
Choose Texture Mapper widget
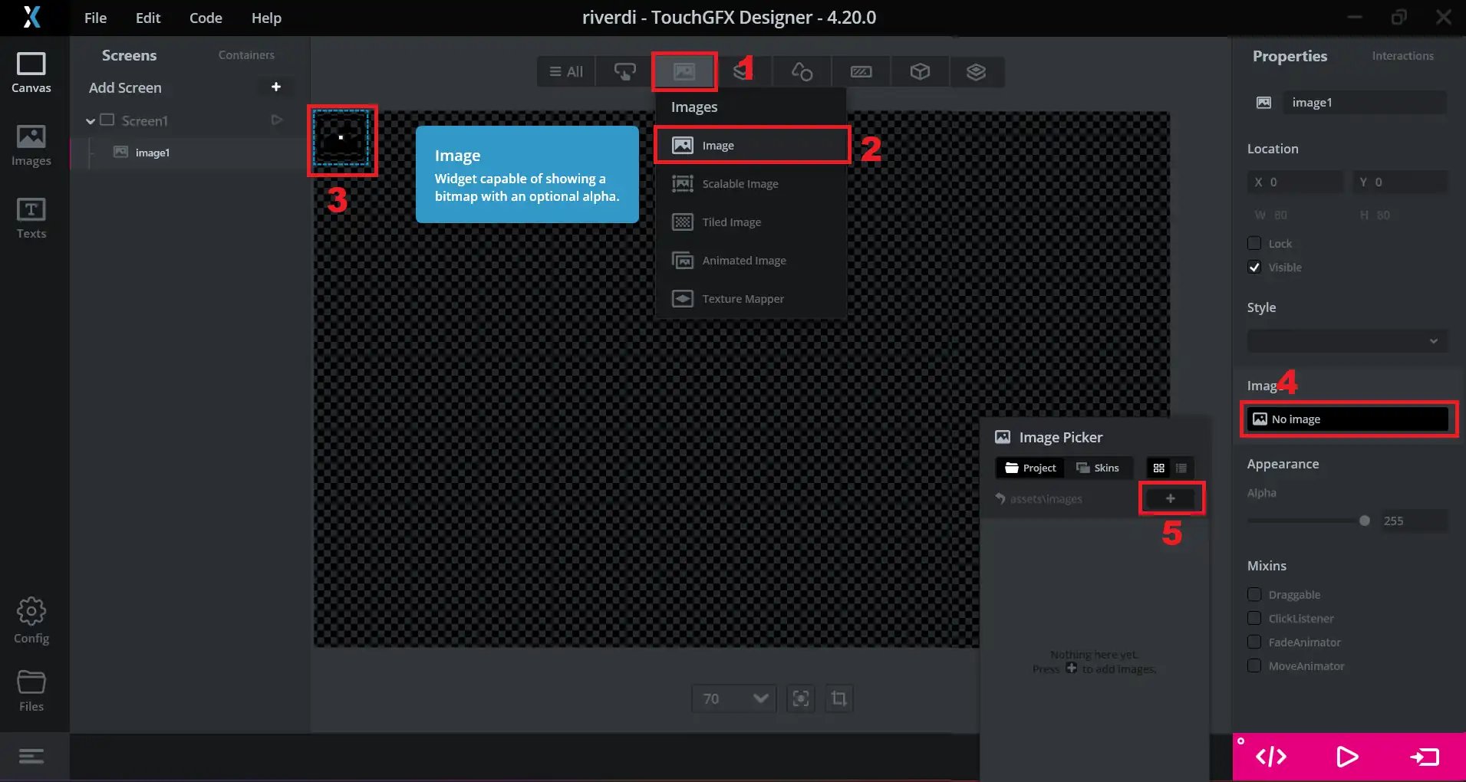(x=752, y=298)
